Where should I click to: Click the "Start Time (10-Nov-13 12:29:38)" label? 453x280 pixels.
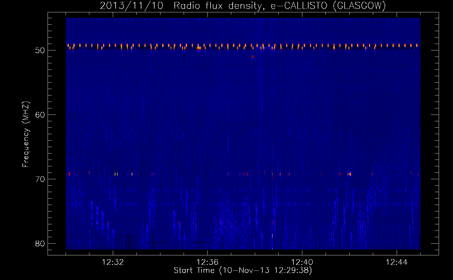(243, 270)
